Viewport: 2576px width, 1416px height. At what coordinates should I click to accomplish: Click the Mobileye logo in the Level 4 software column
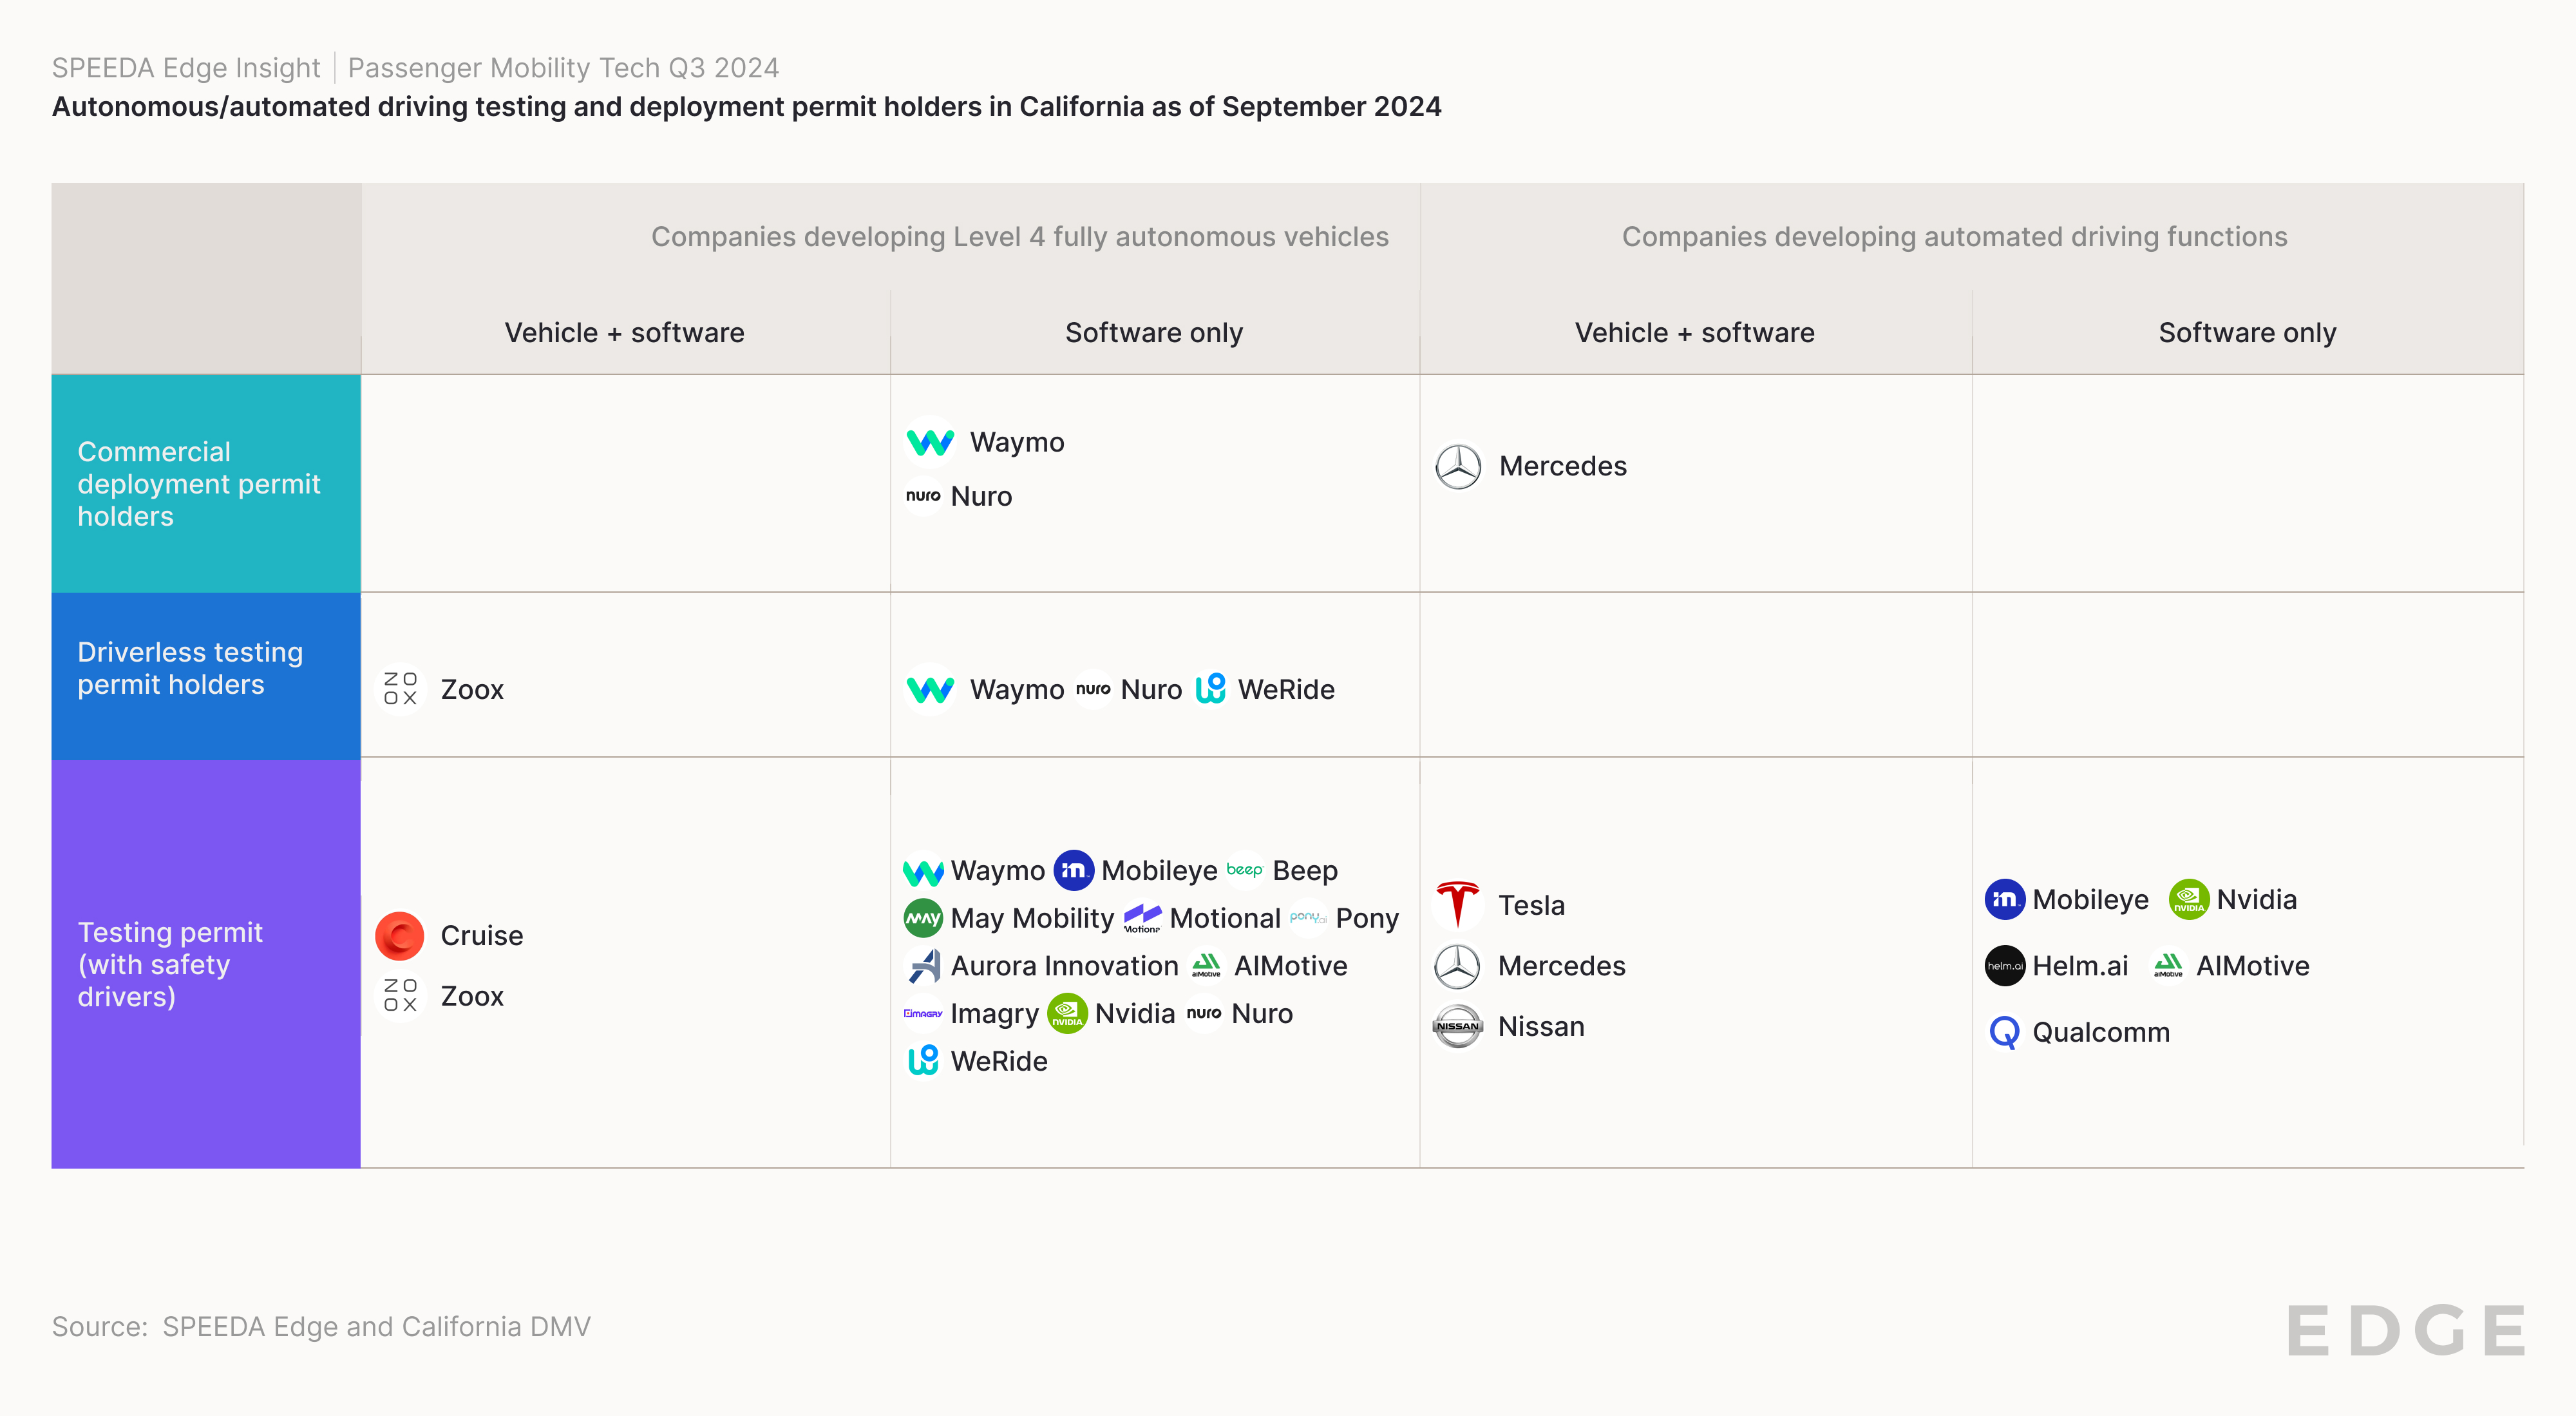coord(1074,871)
